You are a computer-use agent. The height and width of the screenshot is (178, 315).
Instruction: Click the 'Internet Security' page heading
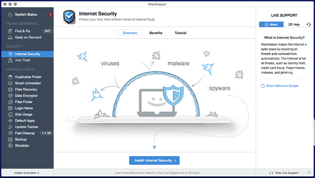[x=98, y=14]
